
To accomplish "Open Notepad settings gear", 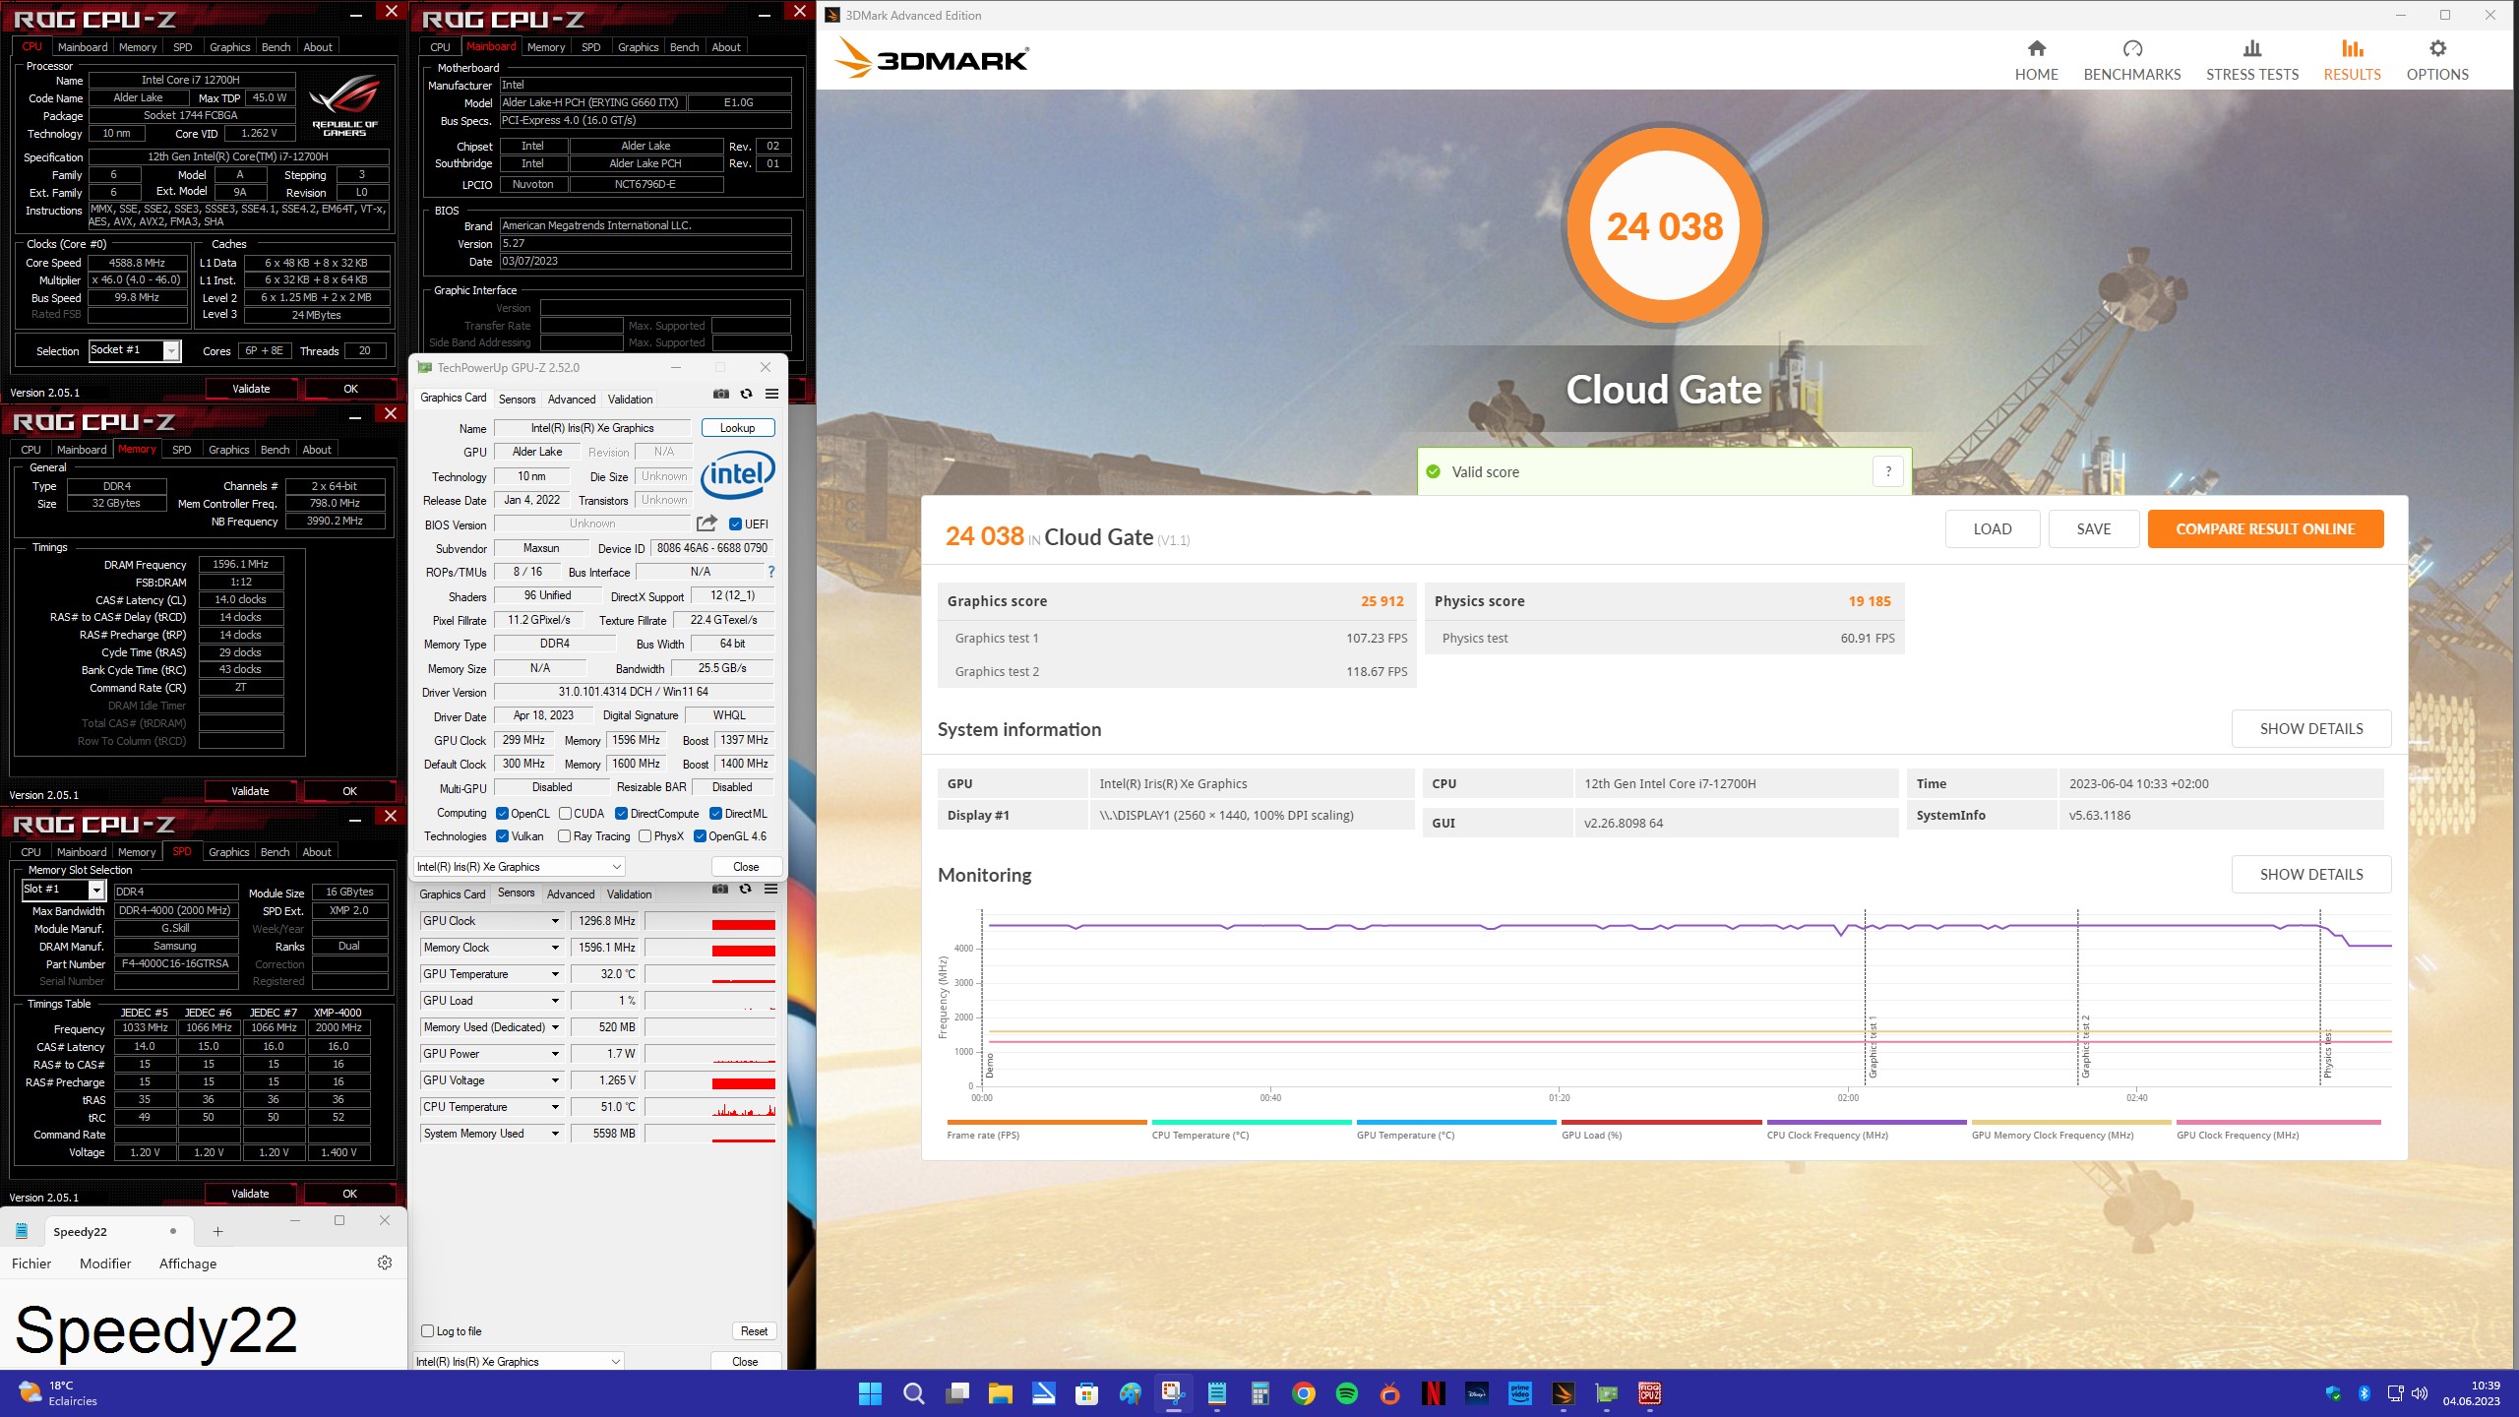I will point(385,1263).
